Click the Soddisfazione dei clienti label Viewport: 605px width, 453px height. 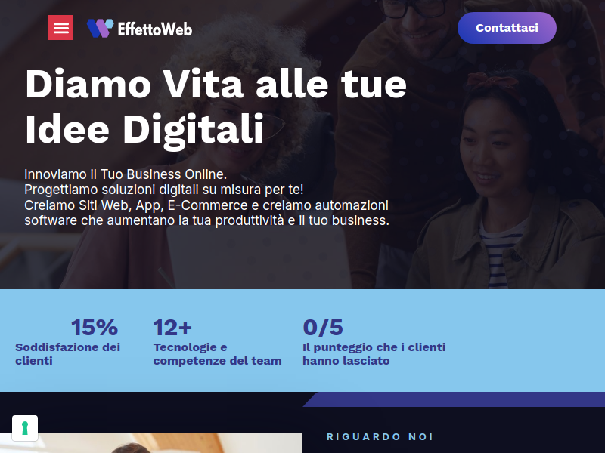tap(67, 354)
